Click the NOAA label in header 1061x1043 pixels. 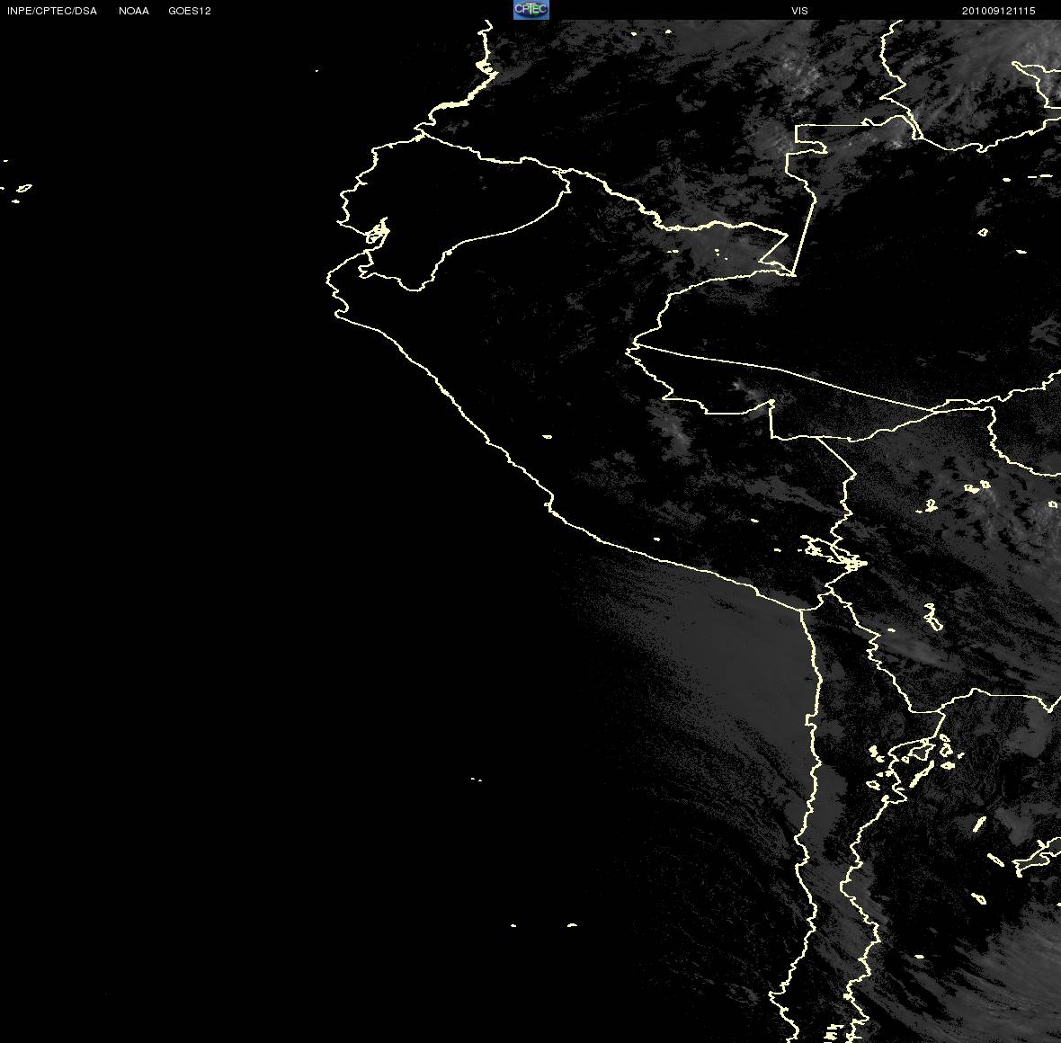(134, 11)
